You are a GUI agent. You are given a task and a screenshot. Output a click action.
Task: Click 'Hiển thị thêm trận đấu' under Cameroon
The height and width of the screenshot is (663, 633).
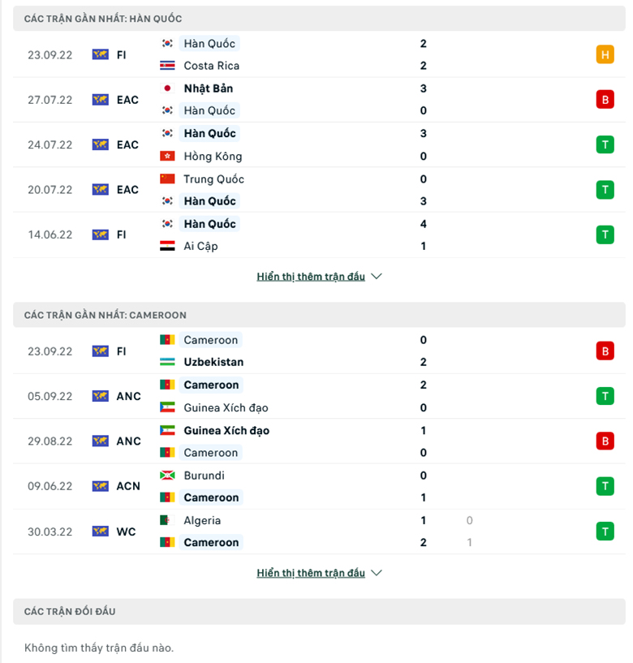pyautogui.click(x=311, y=573)
